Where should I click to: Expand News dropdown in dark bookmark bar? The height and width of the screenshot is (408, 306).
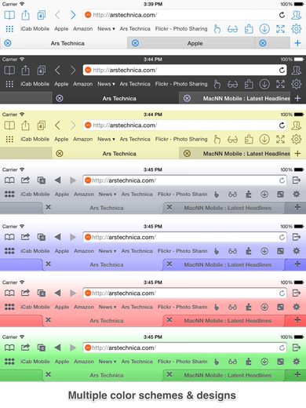(x=106, y=84)
